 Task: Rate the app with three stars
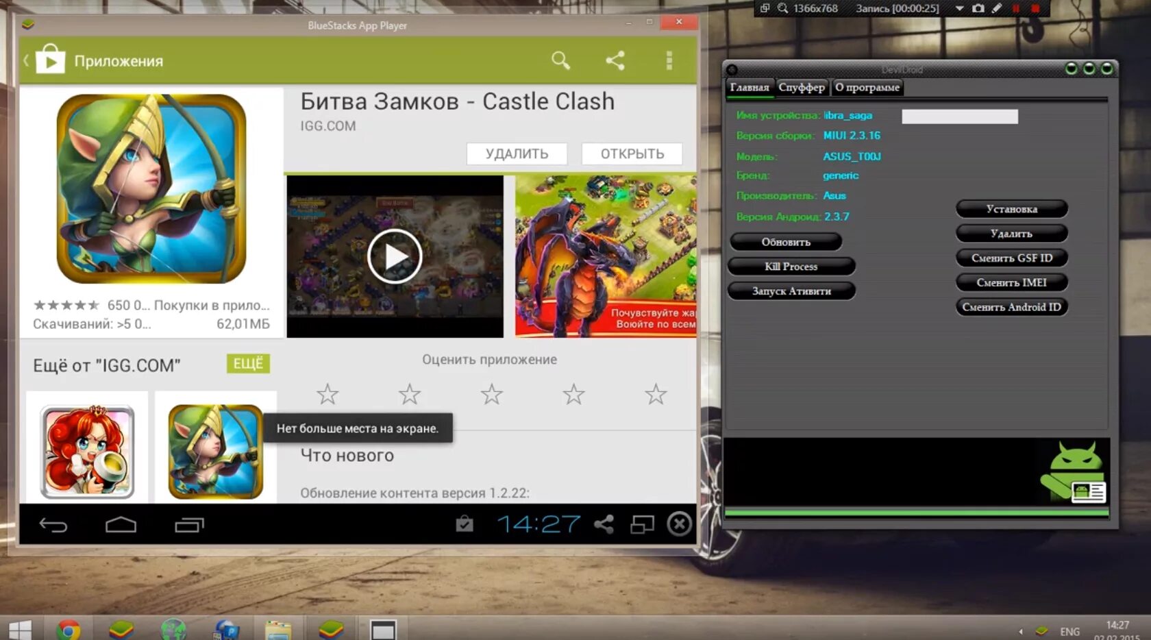491,394
